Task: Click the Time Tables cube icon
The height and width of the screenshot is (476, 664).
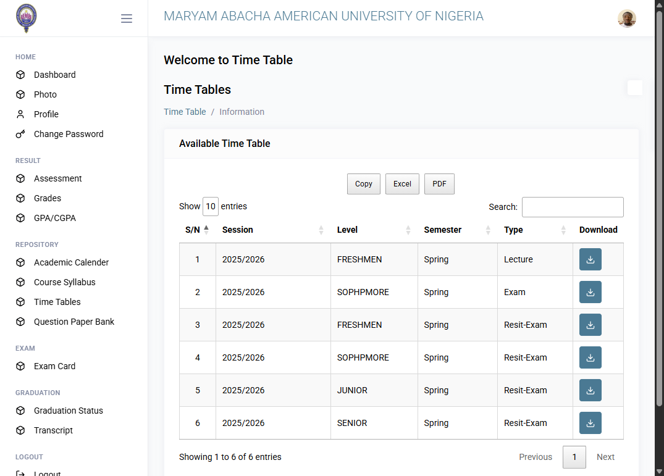Action: tap(20, 302)
